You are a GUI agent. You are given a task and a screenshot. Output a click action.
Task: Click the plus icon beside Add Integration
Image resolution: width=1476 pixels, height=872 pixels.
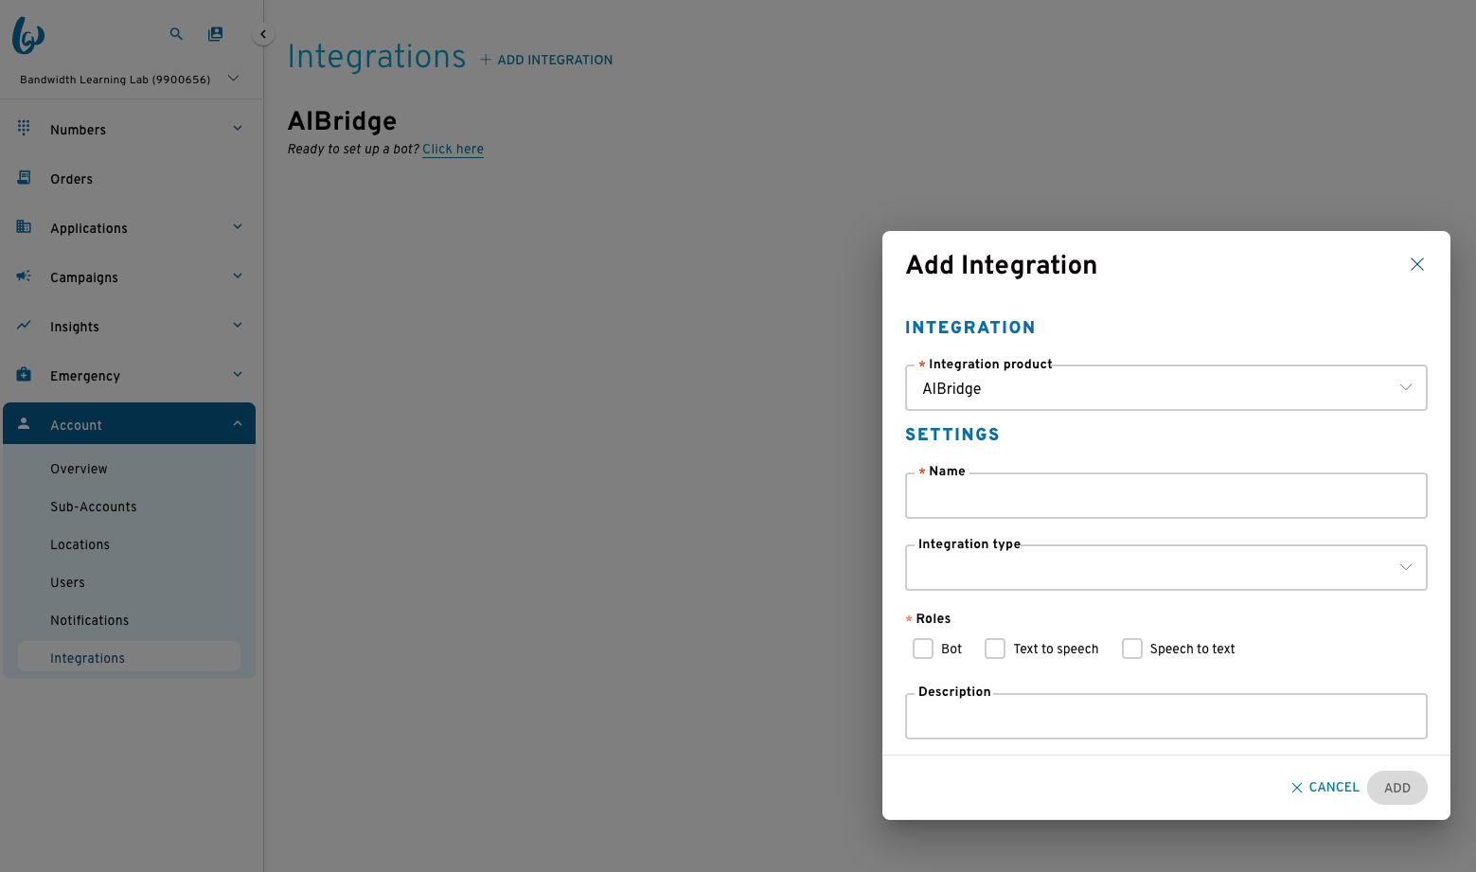click(486, 60)
